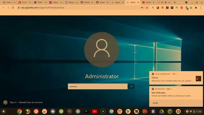Viewport: 204px width, 115px height.
Task: Go back to the previous page
Action: (4, 8)
